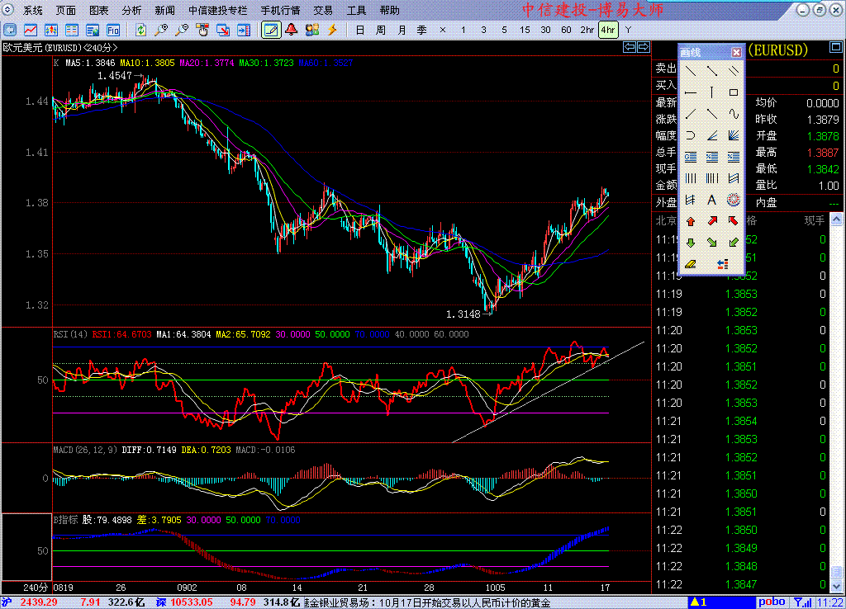The image size is (846, 609).
Task: Pick the green down arrow marker tool
Action: tap(690, 243)
